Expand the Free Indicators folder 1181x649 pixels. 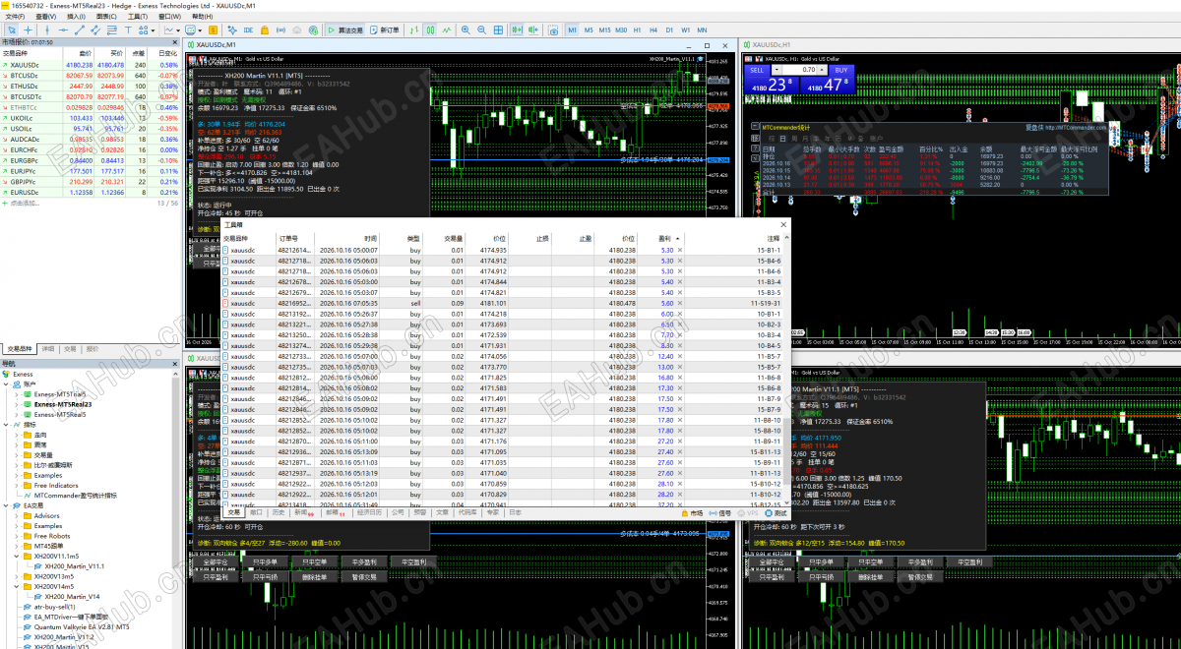point(17,485)
